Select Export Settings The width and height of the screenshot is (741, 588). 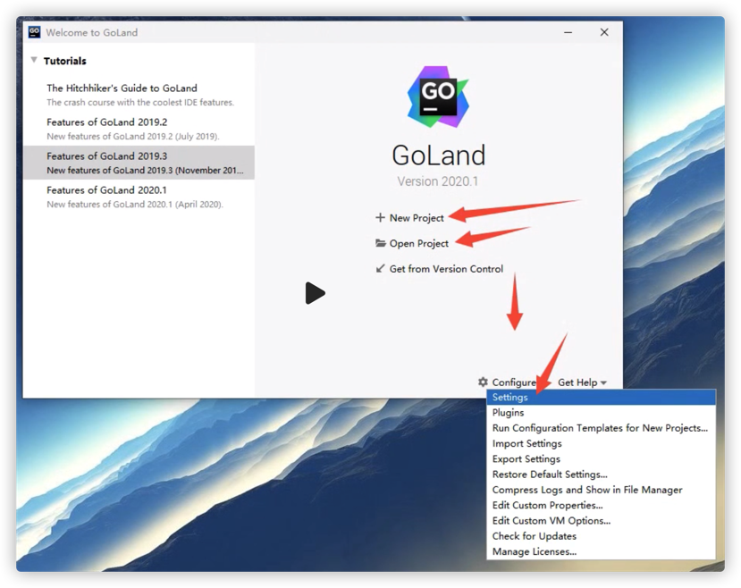(x=602, y=459)
